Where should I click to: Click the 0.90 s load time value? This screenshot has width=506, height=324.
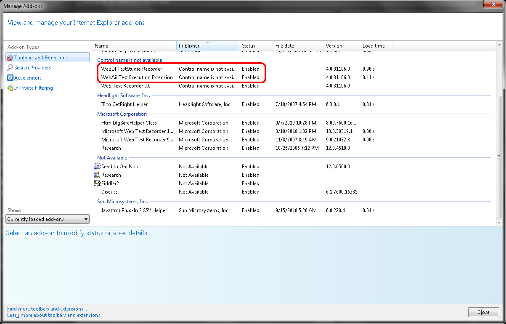368,69
